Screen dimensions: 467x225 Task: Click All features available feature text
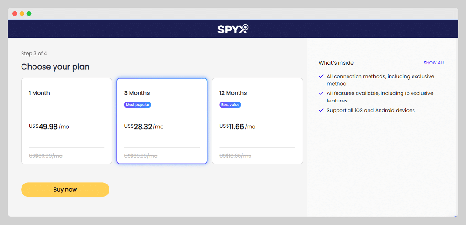coord(380,97)
